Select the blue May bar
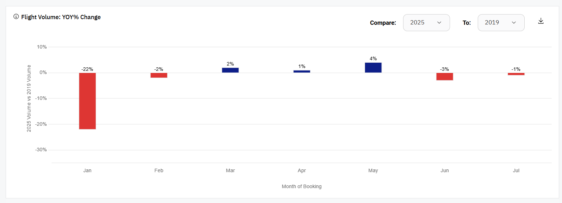The height and width of the screenshot is (203, 562). tap(373, 68)
